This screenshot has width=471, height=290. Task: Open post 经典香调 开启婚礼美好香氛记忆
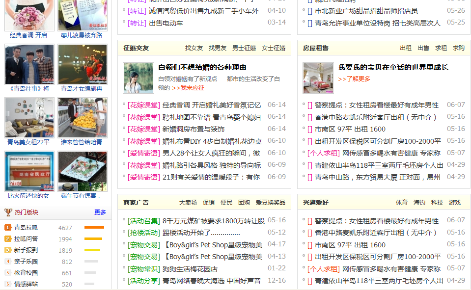pyautogui.click(x=212, y=105)
